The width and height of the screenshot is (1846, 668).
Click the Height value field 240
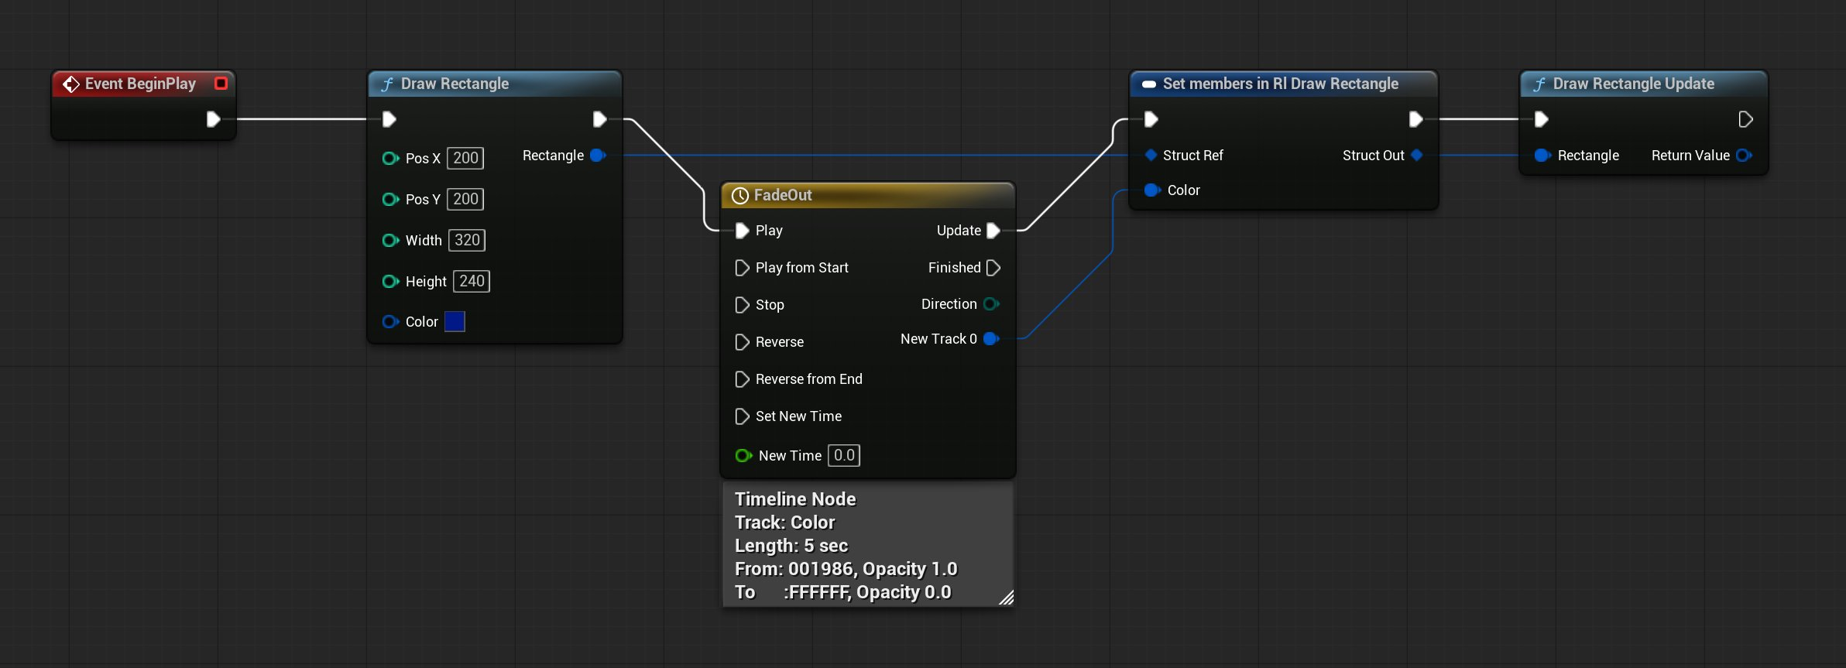[472, 281]
